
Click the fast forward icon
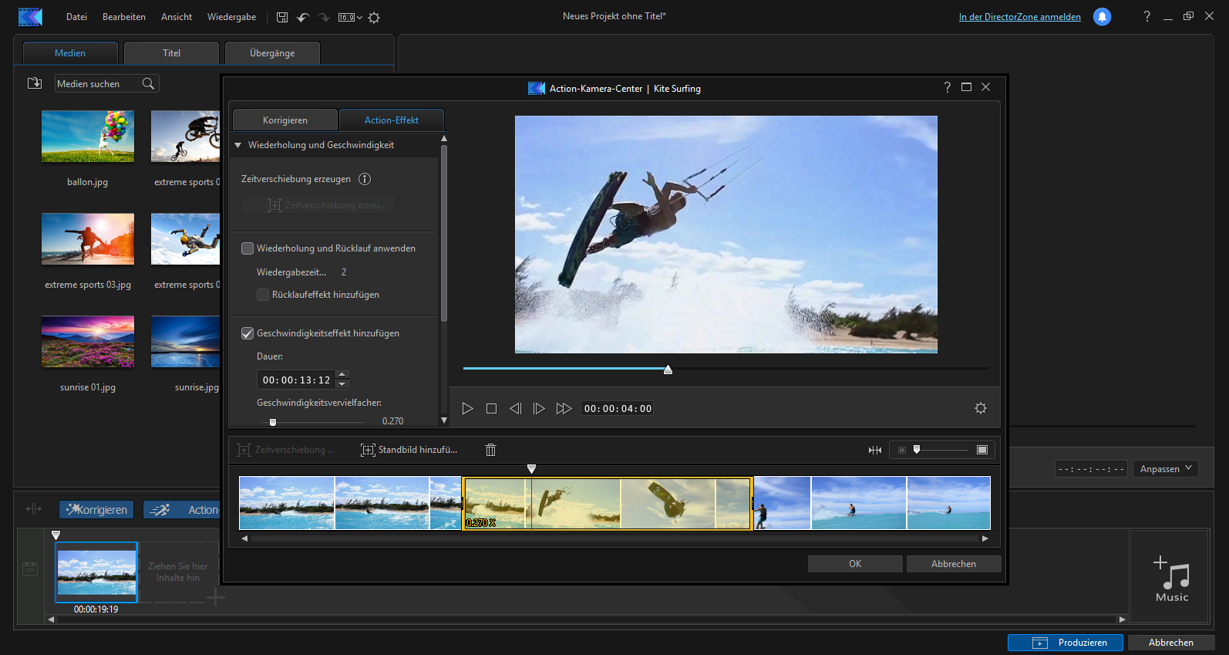(564, 409)
